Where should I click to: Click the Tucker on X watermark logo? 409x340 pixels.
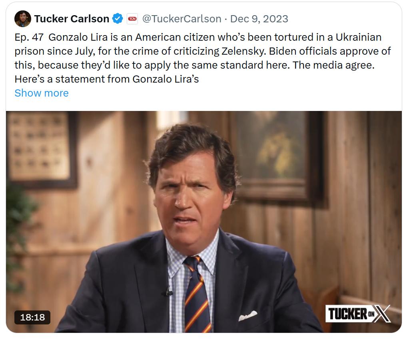[x=358, y=313]
